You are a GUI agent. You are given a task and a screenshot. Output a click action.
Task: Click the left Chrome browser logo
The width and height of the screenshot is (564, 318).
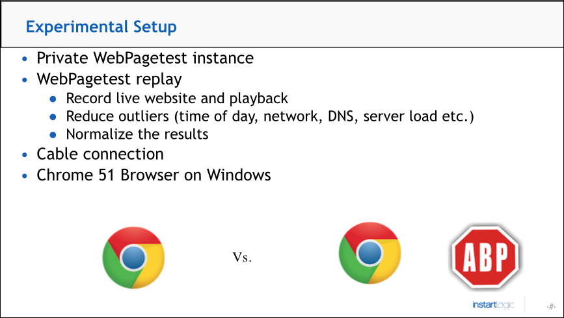pos(133,258)
